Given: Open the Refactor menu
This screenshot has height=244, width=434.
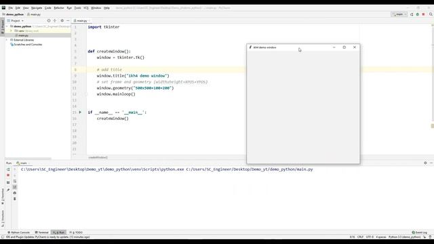Looking at the screenshot, I should coord(59,8).
